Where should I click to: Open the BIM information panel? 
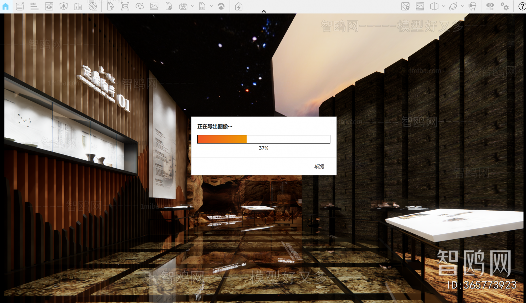34,6
